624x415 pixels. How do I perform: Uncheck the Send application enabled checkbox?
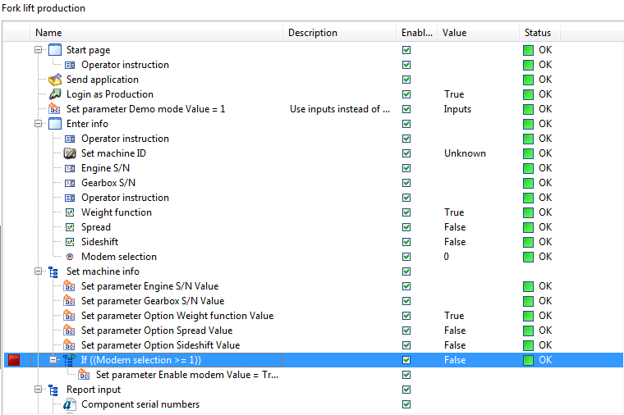[x=406, y=80]
